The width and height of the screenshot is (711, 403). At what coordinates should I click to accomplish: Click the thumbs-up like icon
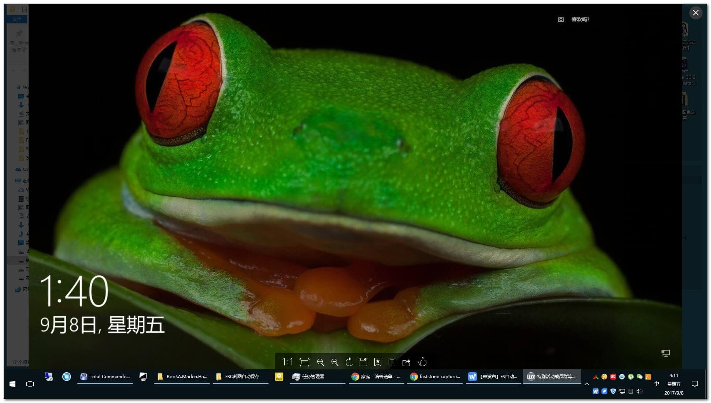(x=422, y=362)
